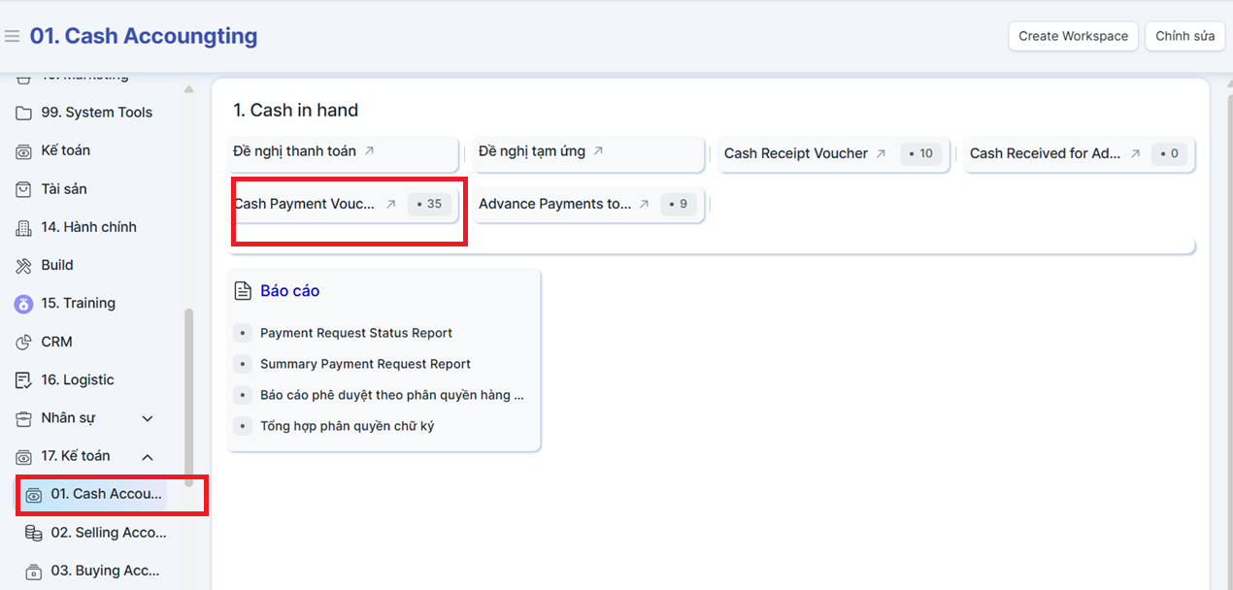This screenshot has width=1233, height=590.
Task: Click the Build tools icon
Action: click(x=24, y=265)
